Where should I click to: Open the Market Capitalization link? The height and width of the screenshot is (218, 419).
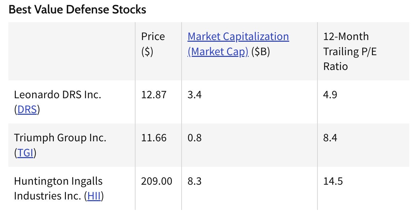(x=238, y=44)
